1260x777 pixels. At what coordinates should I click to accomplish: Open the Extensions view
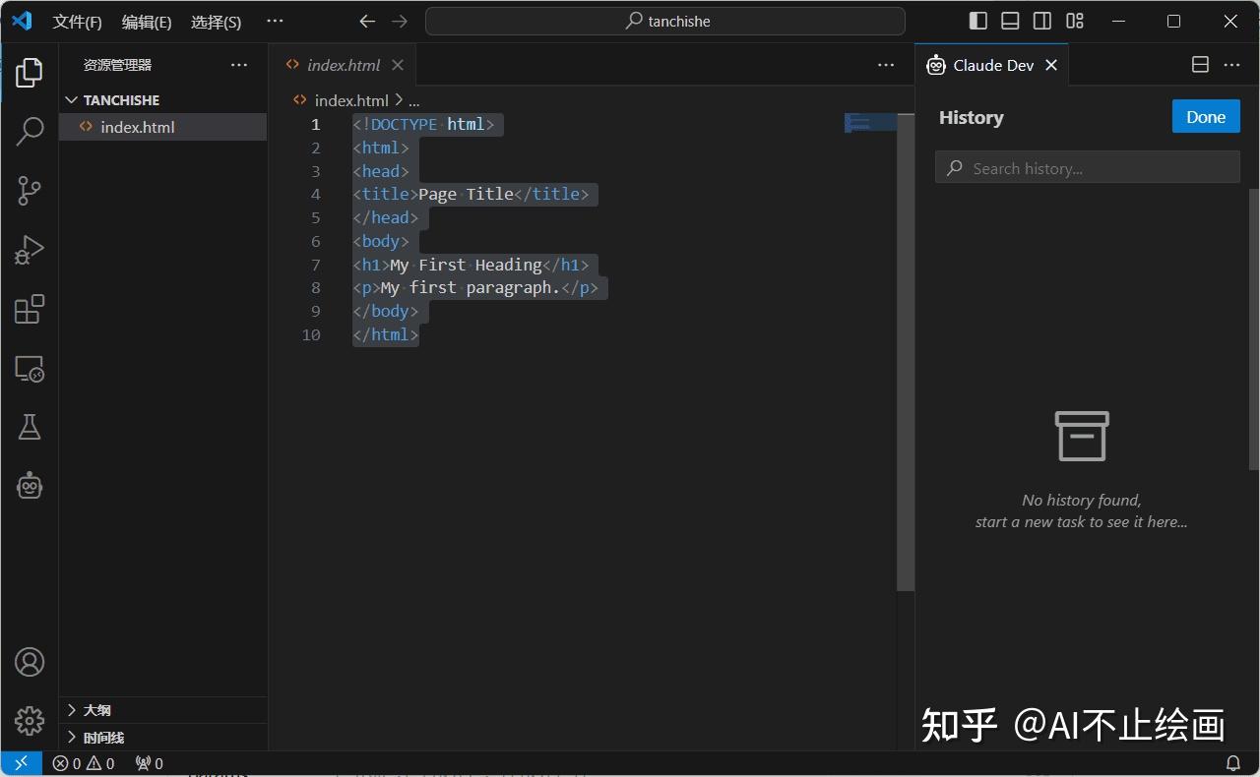coord(30,309)
